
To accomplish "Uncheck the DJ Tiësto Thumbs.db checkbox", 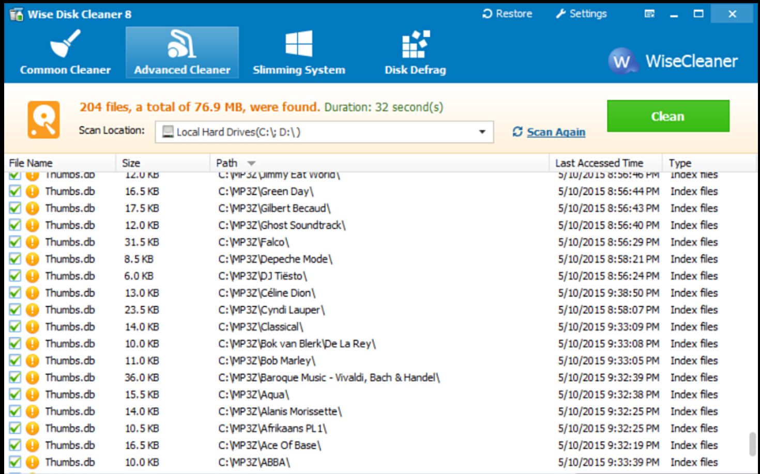I will 15,276.
